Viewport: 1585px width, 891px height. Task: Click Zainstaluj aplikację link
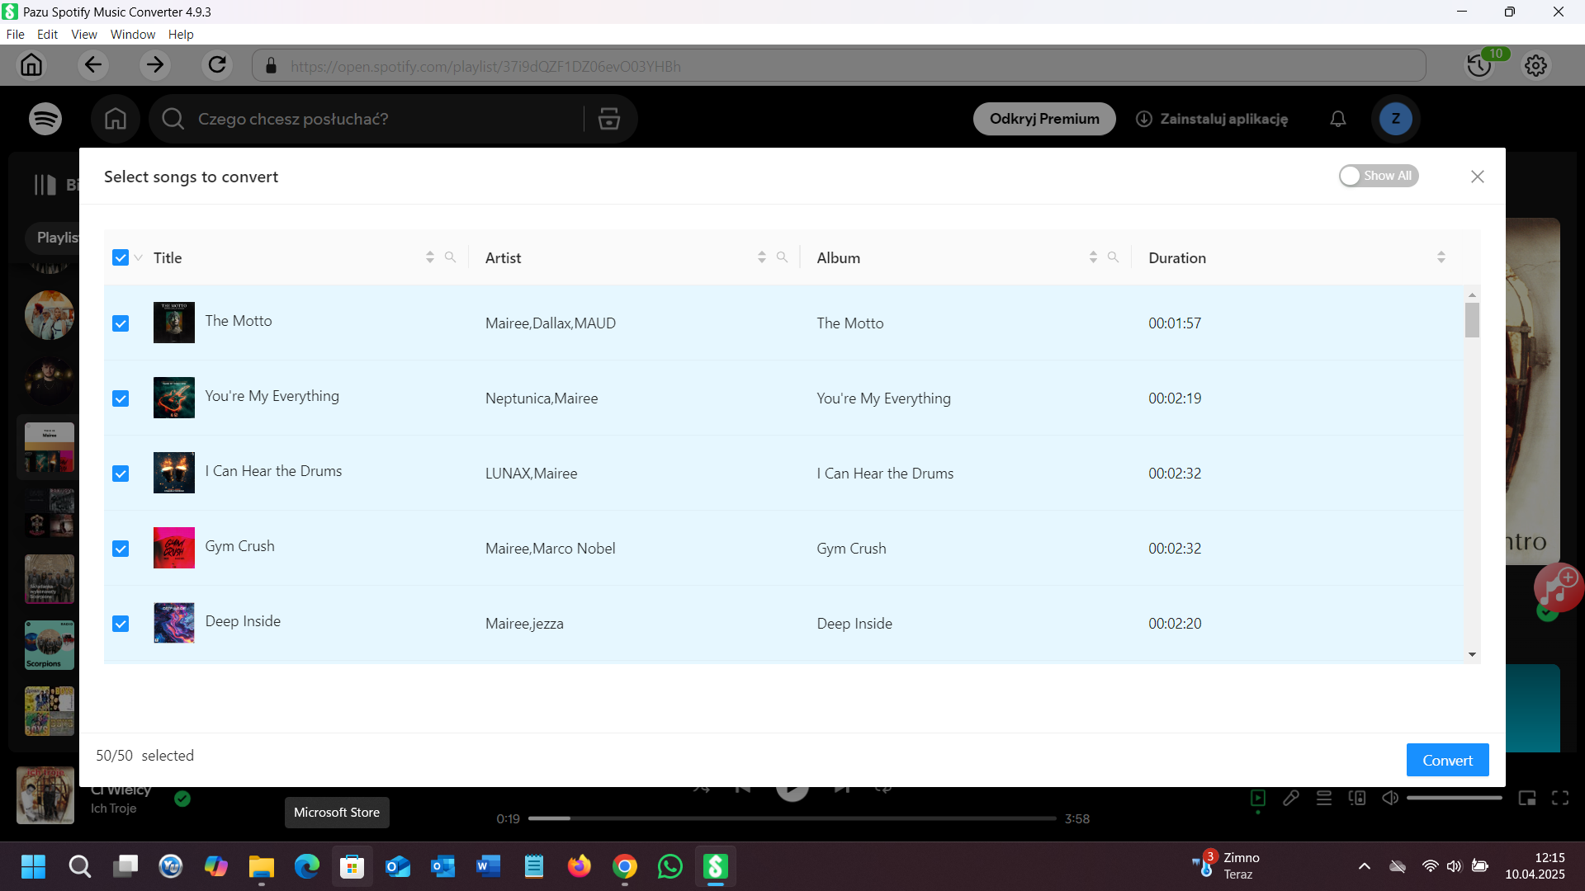[x=1212, y=119]
